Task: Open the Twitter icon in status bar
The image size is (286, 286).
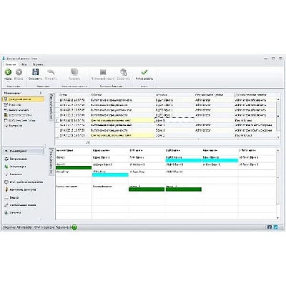Action: pyautogui.click(x=276, y=227)
